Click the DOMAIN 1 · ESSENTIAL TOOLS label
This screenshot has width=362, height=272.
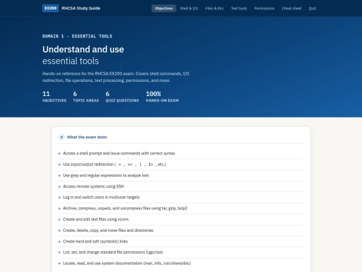pyautogui.click(x=77, y=36)
